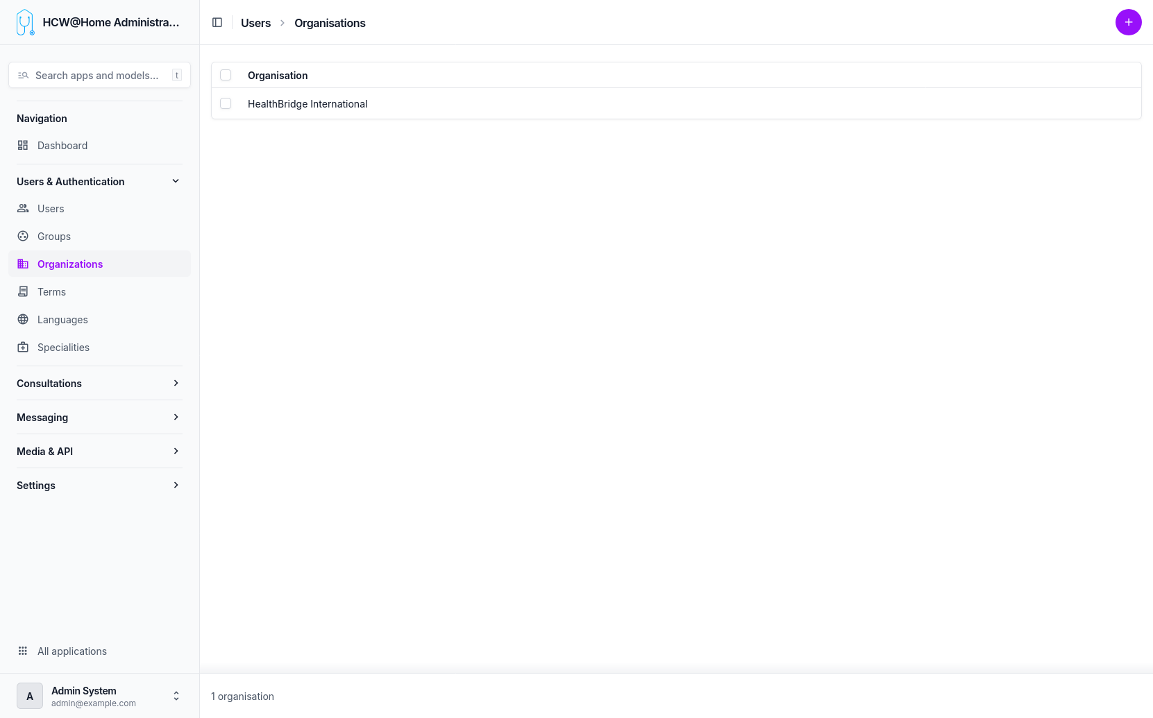Viewport: 1153px width, 718px height.
Task: Click the Terms document icon
Action: (x=23, y=291)
